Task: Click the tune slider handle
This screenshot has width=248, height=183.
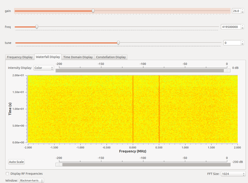Action: pyautogui.click(x=118, y=43)
